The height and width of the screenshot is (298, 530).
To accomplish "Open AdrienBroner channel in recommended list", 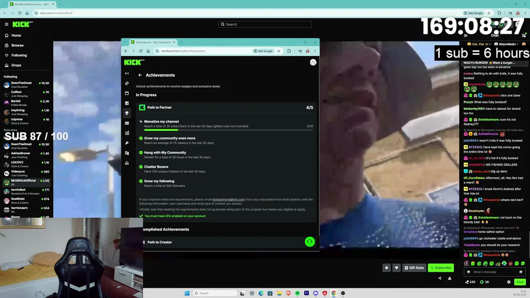I will tap(26, 155).
